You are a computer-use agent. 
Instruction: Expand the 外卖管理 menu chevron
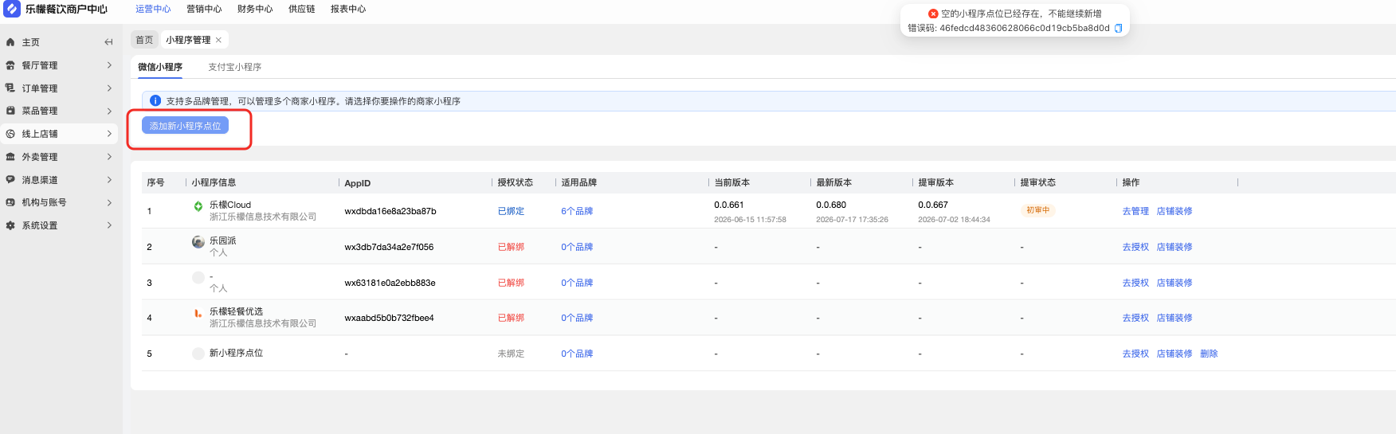pyautogui.click(x=109, y=157)
